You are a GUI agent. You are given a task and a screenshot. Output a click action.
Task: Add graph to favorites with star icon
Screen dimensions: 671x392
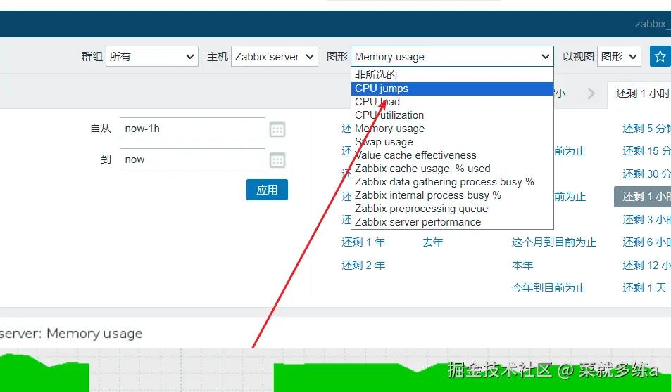point(660,56)
